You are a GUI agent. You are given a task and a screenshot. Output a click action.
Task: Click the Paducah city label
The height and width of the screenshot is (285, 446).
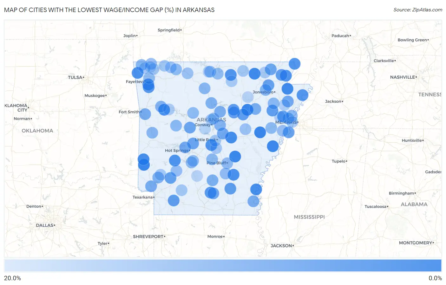click(340, 36)
